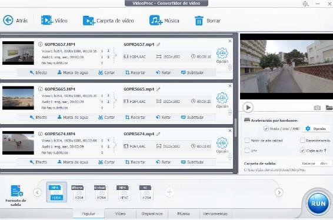Screen dimensions: 333x220
Task: Open the codec Opción gear for GOPR5657
Action: click(222, 53)
